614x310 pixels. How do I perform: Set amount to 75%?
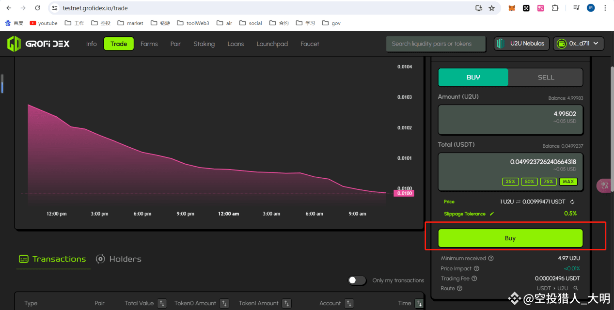548,182
